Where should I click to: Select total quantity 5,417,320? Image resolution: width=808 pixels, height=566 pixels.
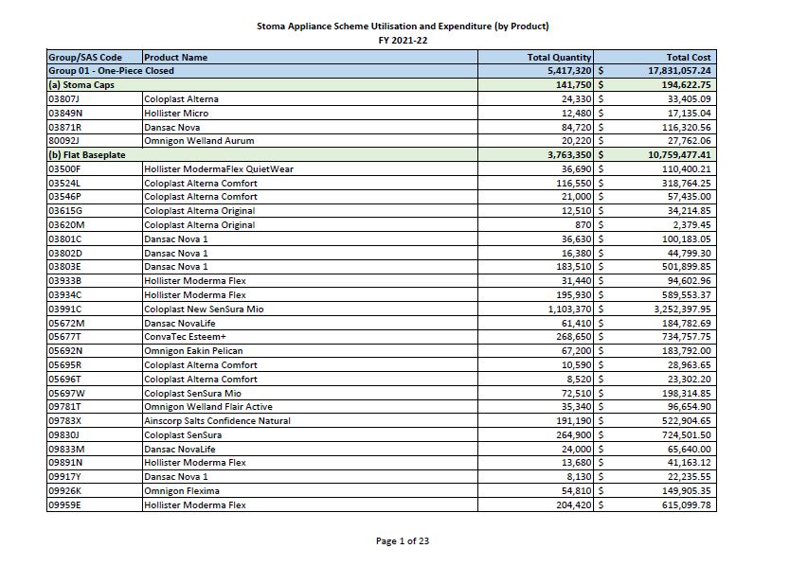tap(536, 71)
